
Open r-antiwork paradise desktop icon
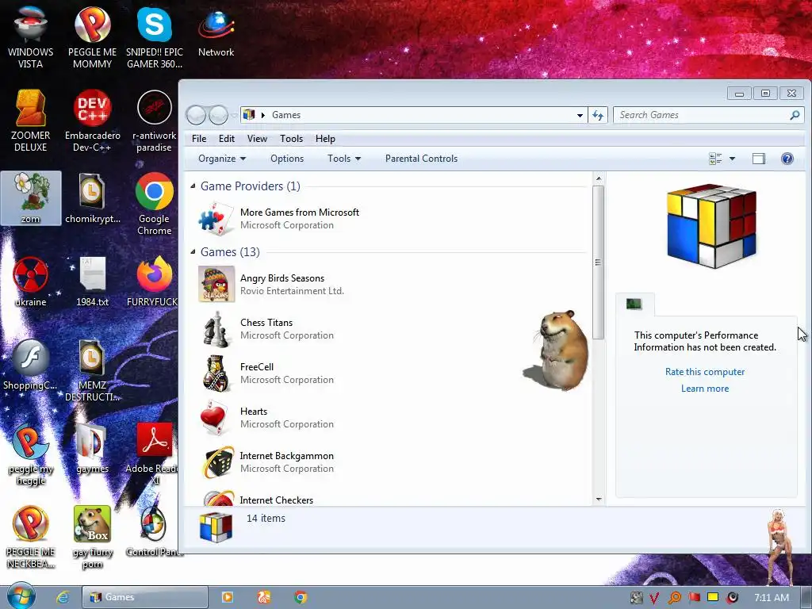[155, 121]
